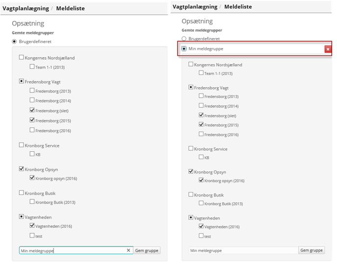Select Brugerdefineret radio in left panel

point(14,42)
